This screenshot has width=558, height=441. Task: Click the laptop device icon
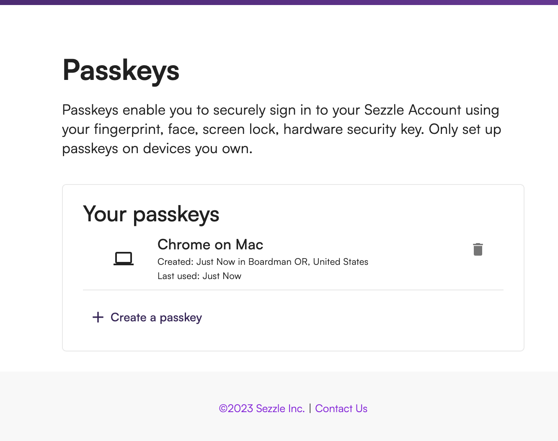coord(124,259)
